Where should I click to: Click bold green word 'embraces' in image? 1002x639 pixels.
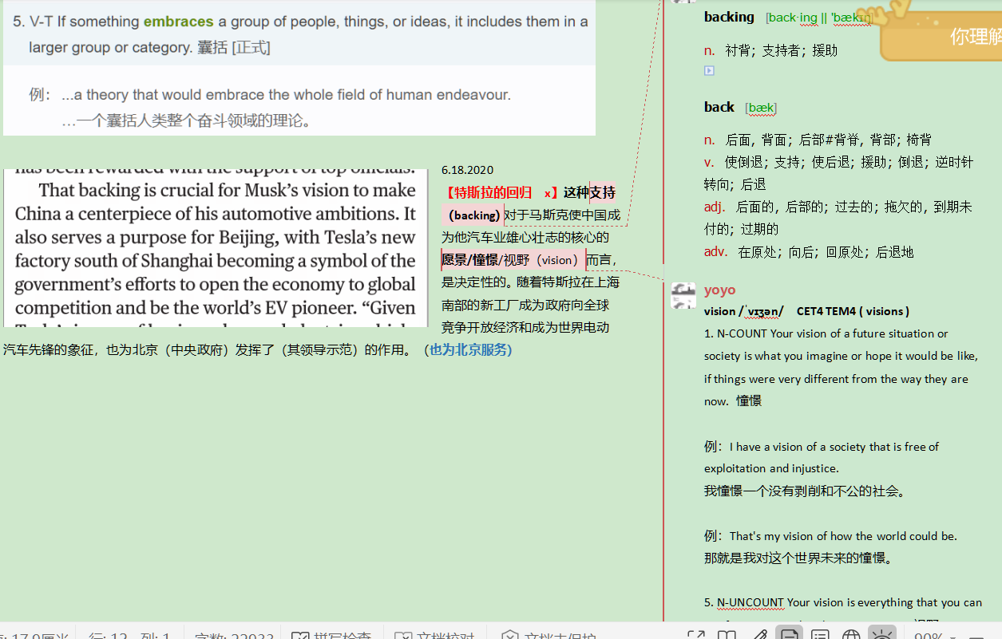(178, 22)
